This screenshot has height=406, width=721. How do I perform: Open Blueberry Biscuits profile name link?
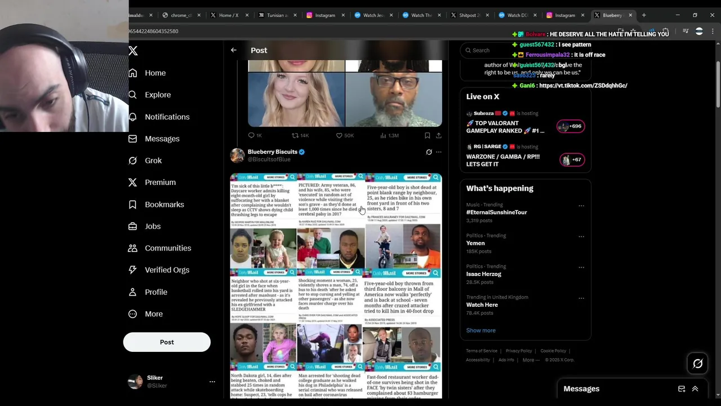(x=272, y=152)
